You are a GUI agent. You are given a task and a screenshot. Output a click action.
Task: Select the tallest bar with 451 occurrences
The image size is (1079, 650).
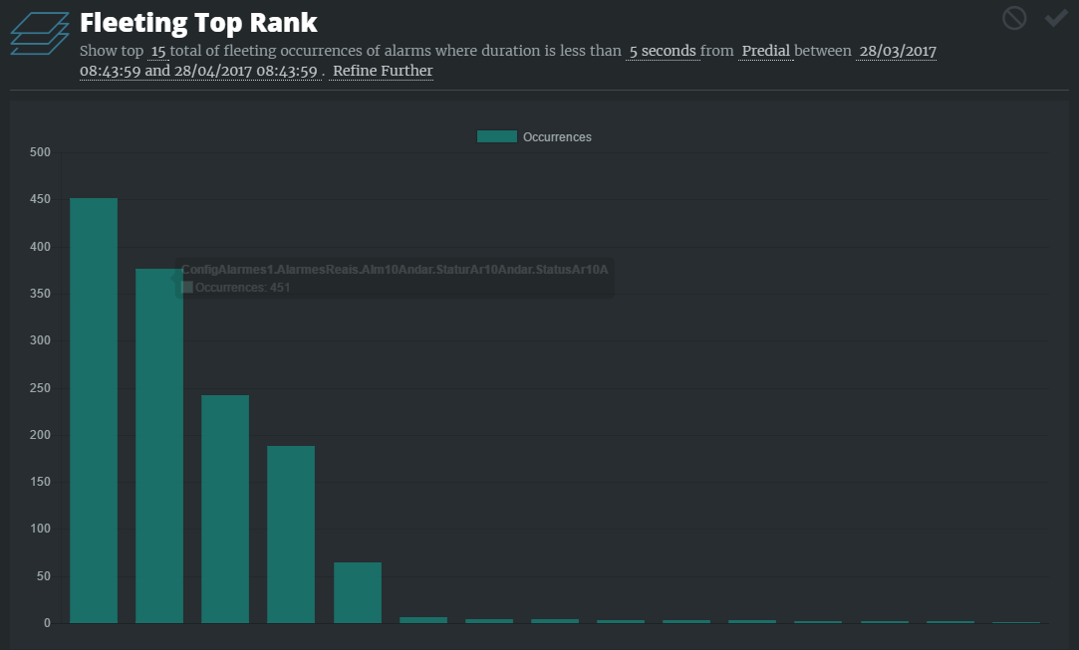click(x=94, y=410)
